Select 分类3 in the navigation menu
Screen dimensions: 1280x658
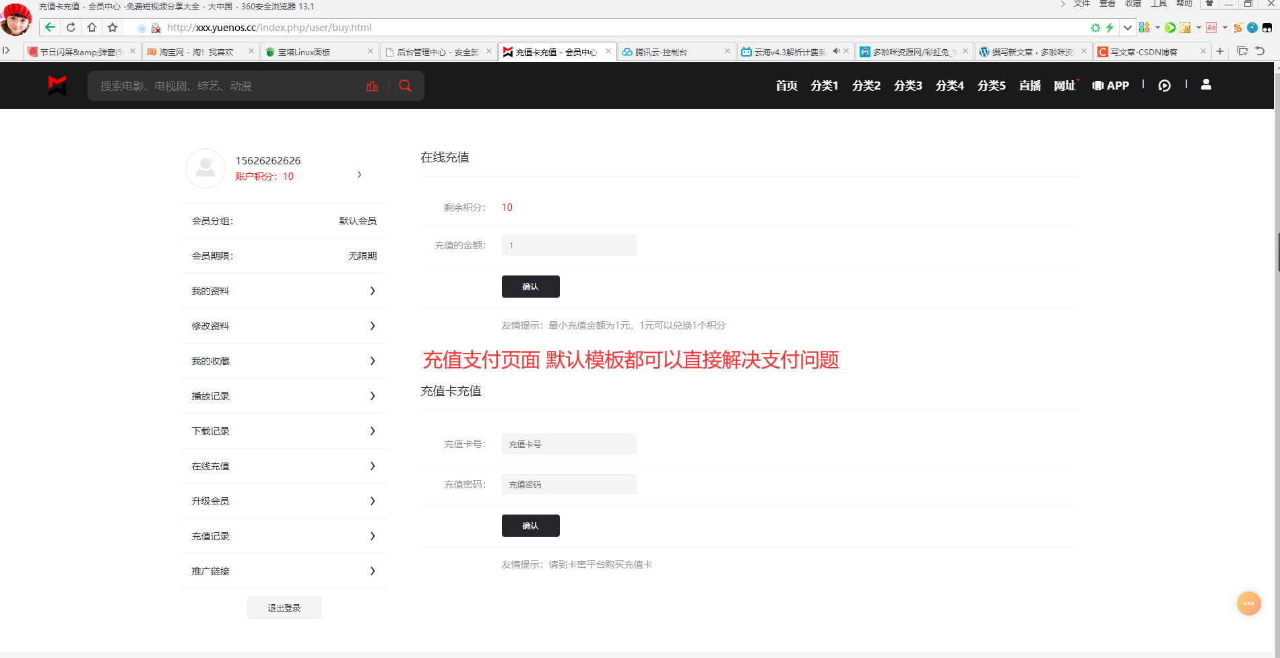tap(907, 86)
